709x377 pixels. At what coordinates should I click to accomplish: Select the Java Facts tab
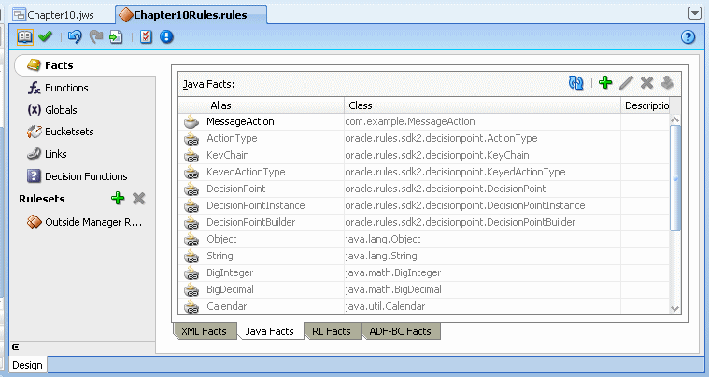click(x=269, y=331)
